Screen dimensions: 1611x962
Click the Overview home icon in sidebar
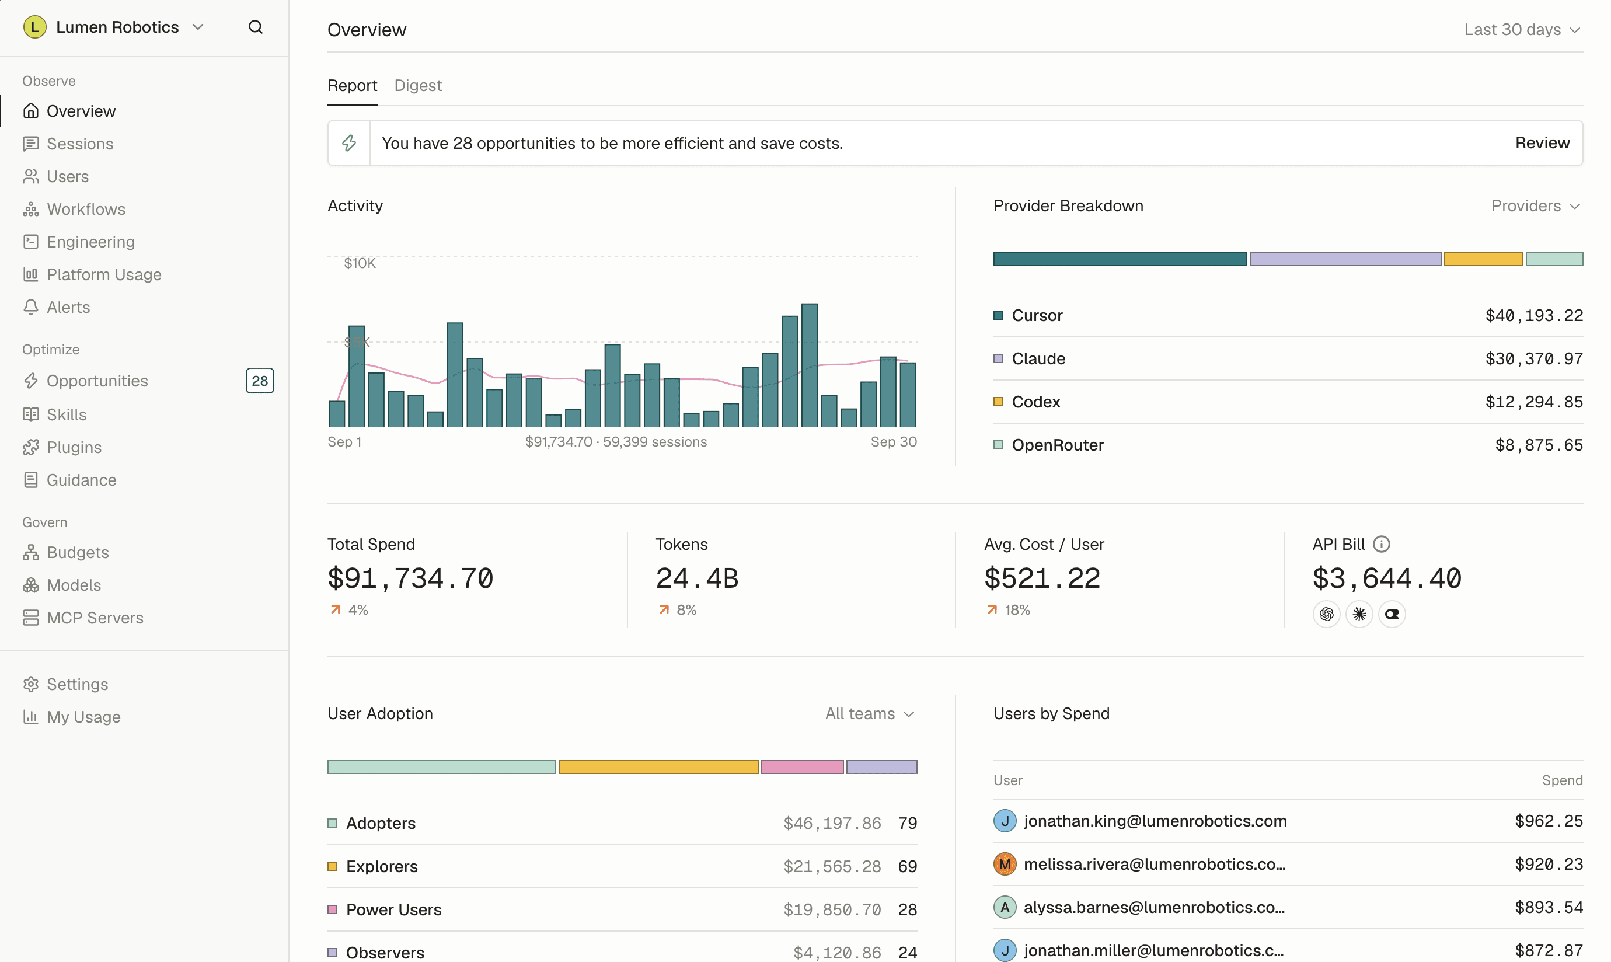(x=30, y=111)
